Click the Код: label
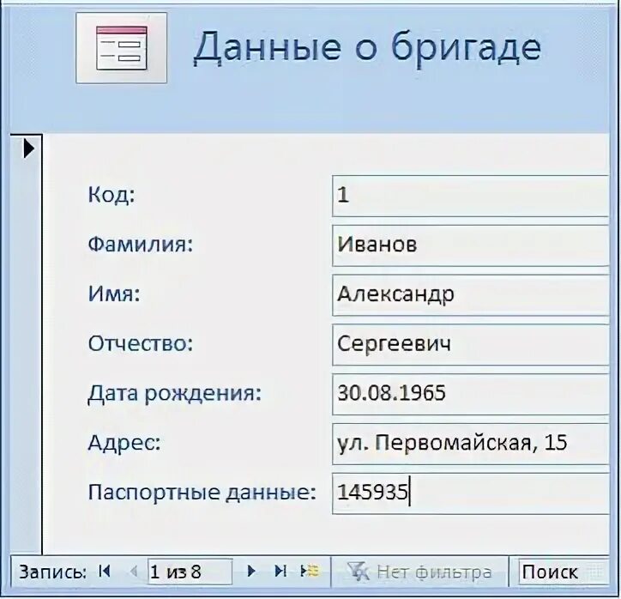The image size is (621, 599). [112, 195]
